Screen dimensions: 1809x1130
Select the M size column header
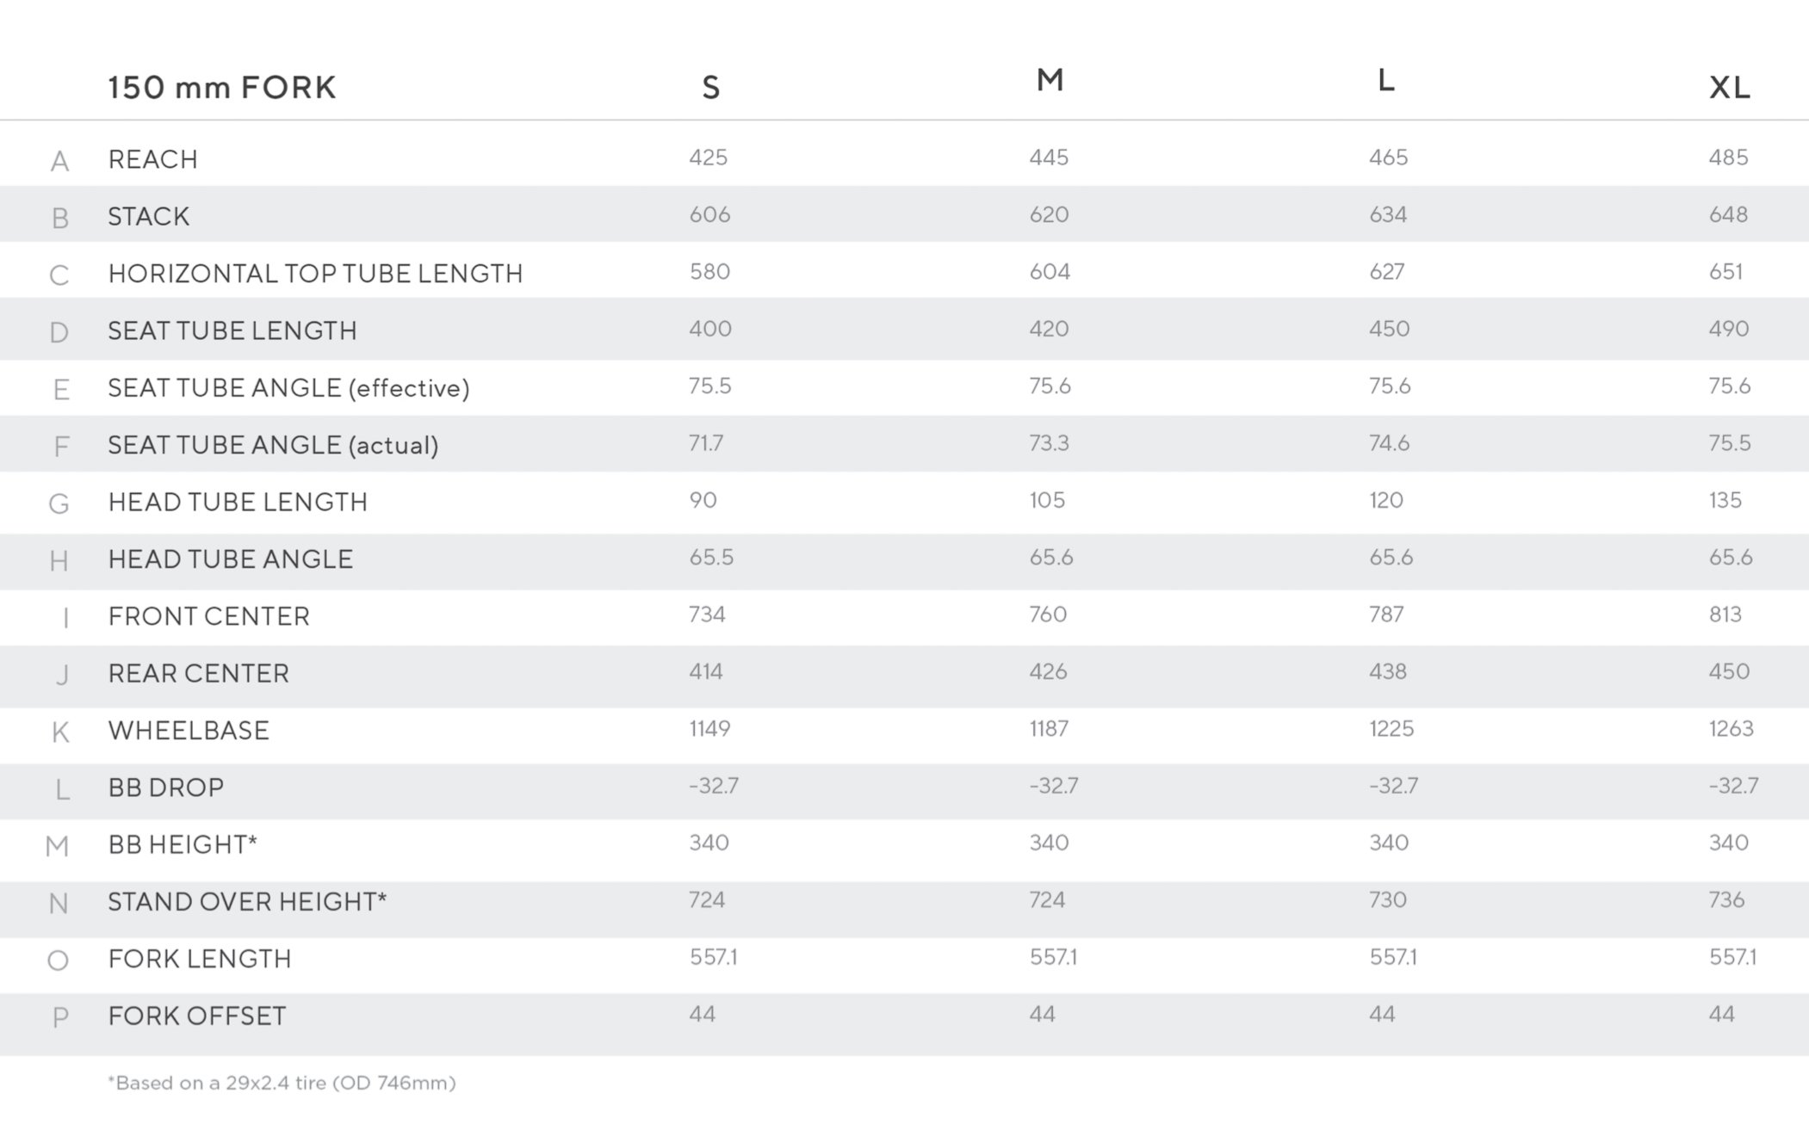click(1050, 80)
